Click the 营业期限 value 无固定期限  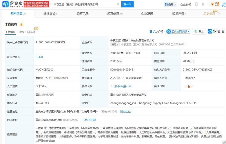point(135,78)
